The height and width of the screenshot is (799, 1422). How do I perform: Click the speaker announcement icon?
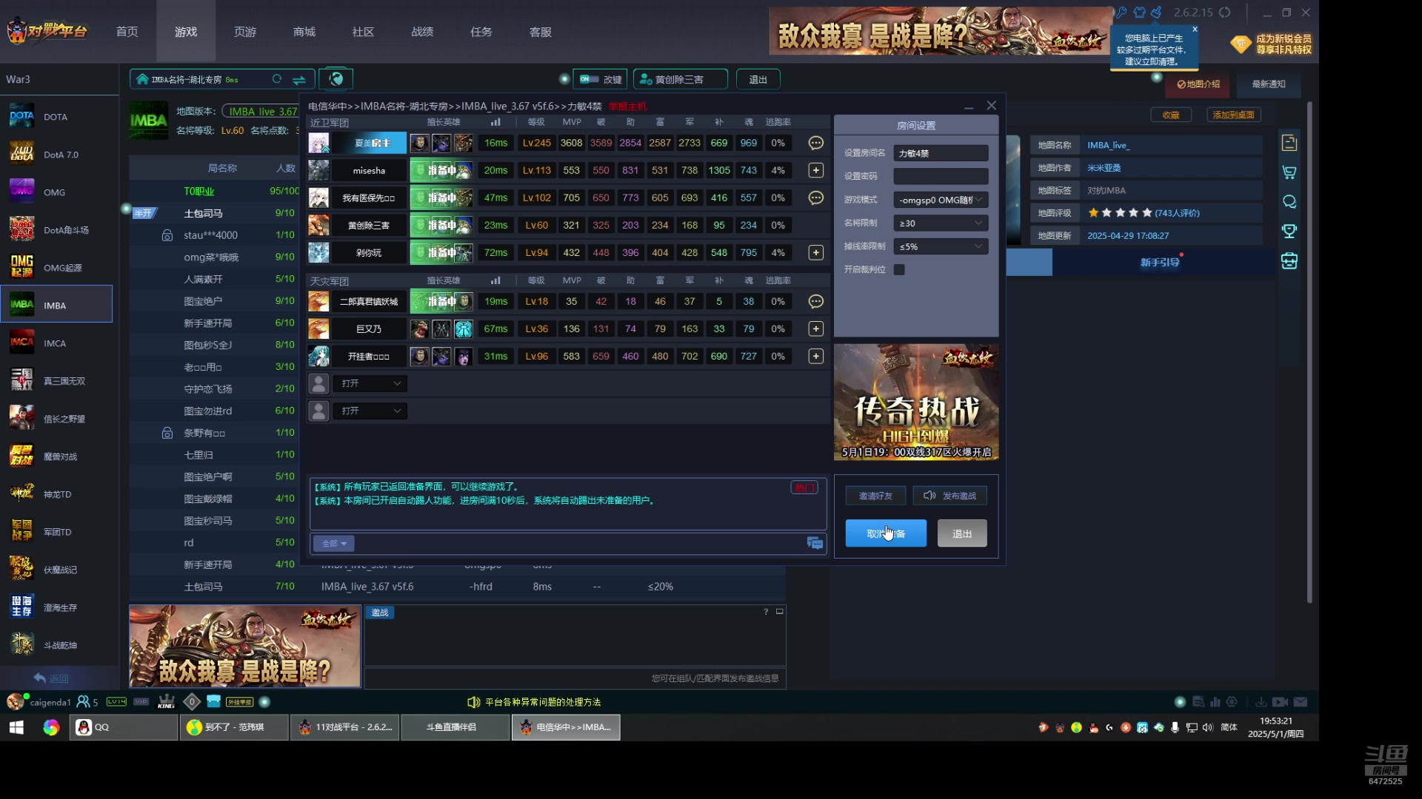tap(473, 701)
